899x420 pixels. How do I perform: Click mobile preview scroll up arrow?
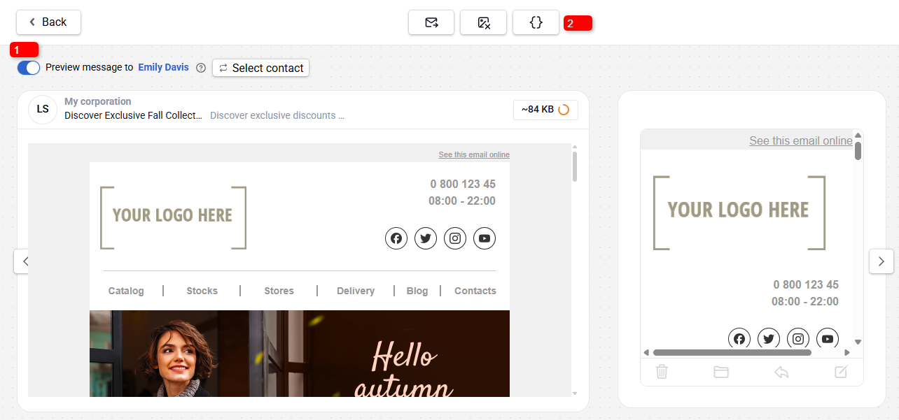coord(858,135)
